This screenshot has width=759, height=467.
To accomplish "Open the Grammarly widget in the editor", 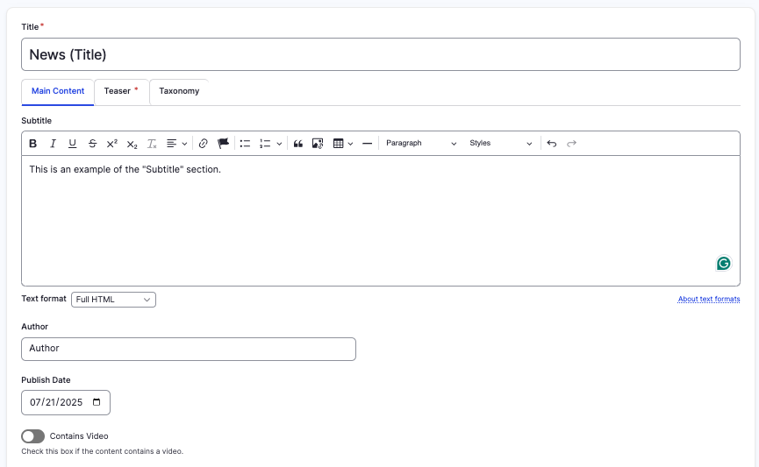I will [723, 263].
